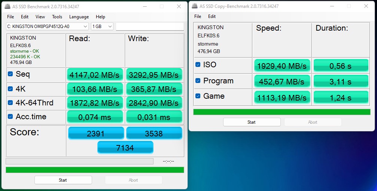Minimize the AS SSD Benchmark window
The image size is (377, 191).
(x=144, y=6)
